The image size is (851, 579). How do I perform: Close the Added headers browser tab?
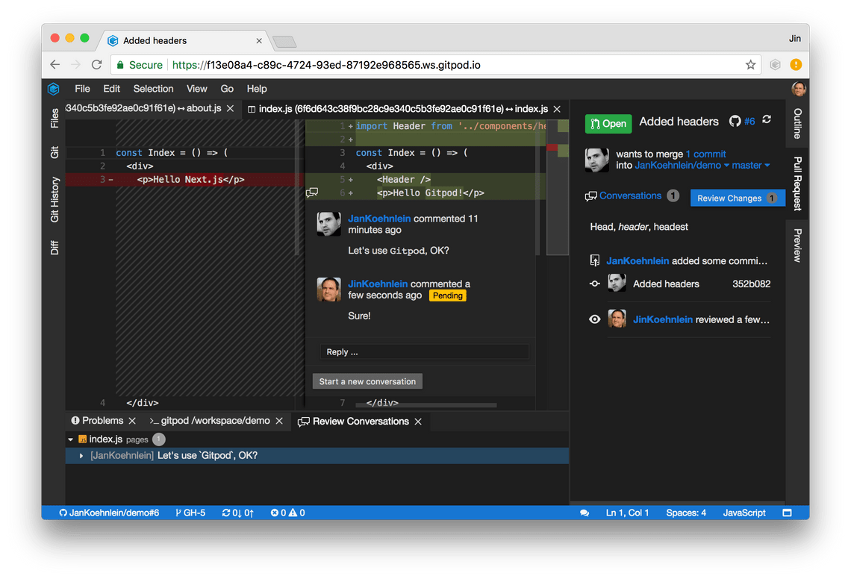coord(259,41)
